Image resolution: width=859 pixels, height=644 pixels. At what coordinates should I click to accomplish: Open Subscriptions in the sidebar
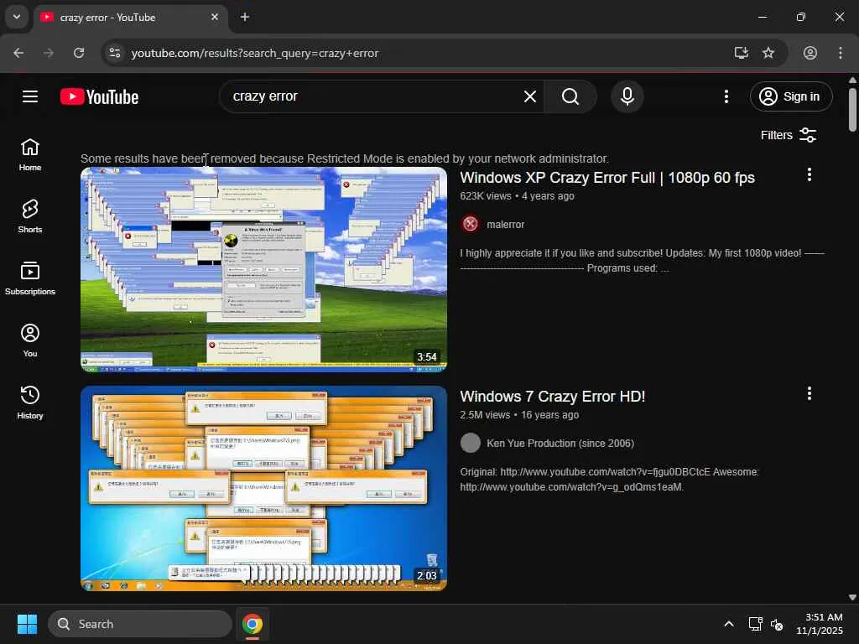coord(30,278)
